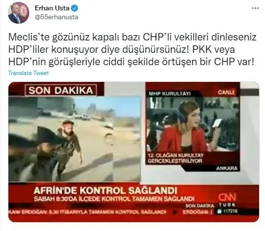The image size is (265, 231).
Task: Click the Erhan Usta display name
Action: (x=52, y=8)
